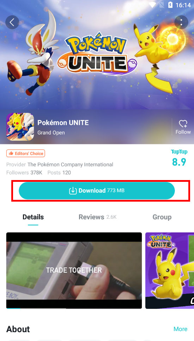Tap the battery icon in status bar
Screen dimensions: 194x341
point(170,5)
